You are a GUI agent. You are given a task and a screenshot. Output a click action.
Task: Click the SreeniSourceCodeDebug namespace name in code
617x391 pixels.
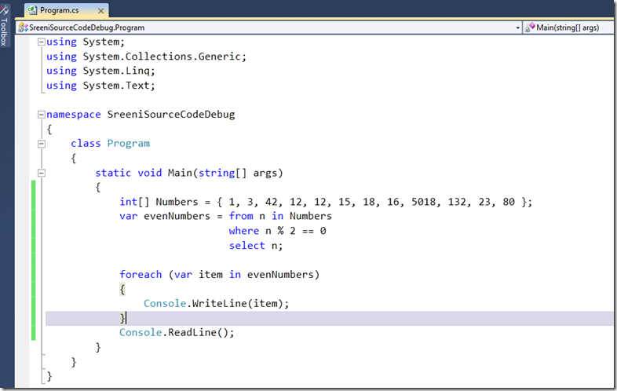click(x=171, y=115)
